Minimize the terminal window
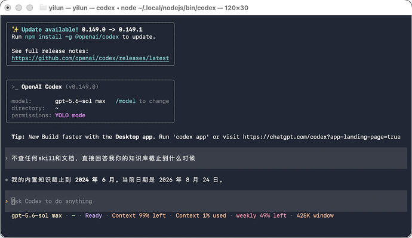This screenshot has width=412, height=238. point(19,8)
